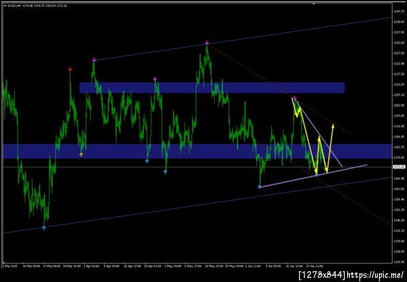This screenshot has width=407, height=282.
Task: Click the 9 Apr 09:00 time axis label
Action: pos(112,266)
